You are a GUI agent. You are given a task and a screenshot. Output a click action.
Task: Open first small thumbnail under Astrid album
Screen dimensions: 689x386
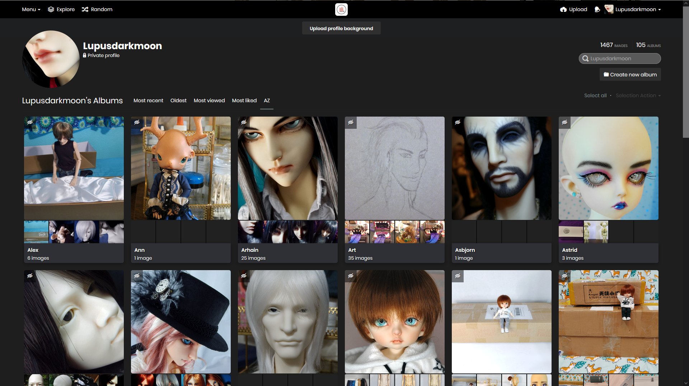pyautogui.click(x=571, y=232)
